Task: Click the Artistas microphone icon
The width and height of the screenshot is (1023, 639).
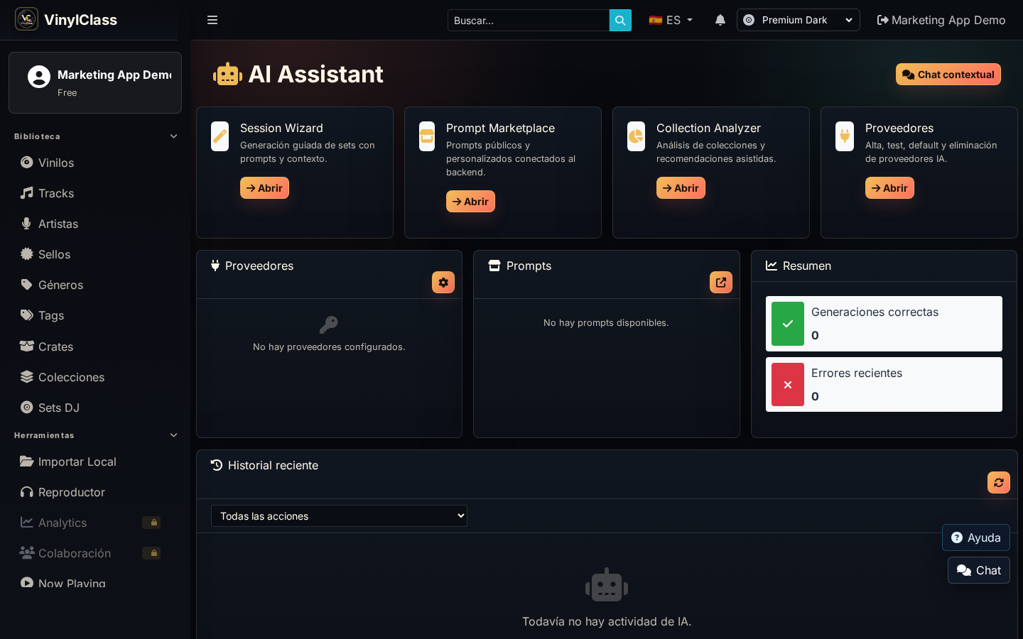Action: tap(26, 223)
